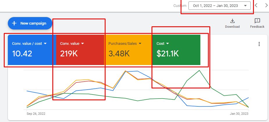Click the Custom date range label
The height and width of the screenshot is (122, 269).
point(178,5)
